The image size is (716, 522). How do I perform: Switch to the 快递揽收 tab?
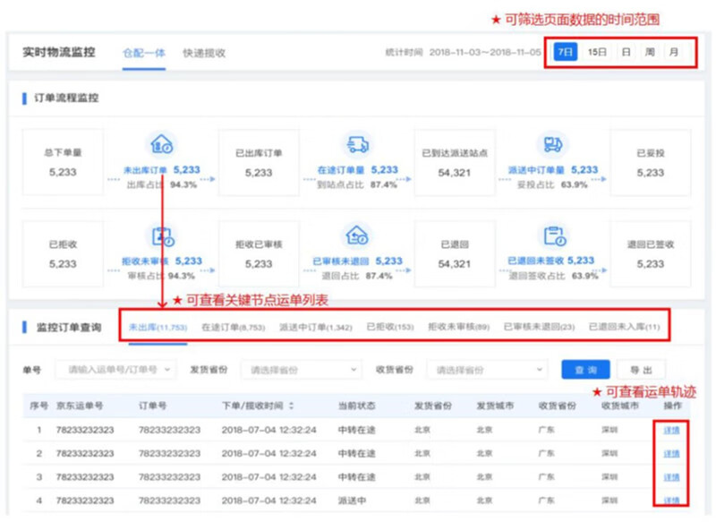pyautogui.click(x=204, y=53)
